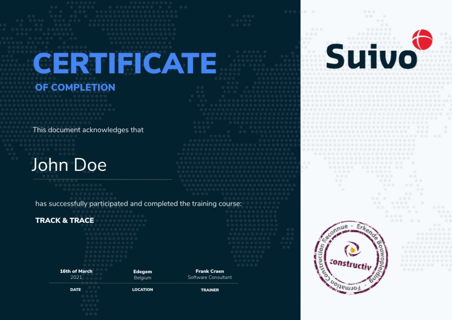This screenshot has width=452, height=320.
Task: Click the red globe icon above Suivo
Action: click(422, 39)
